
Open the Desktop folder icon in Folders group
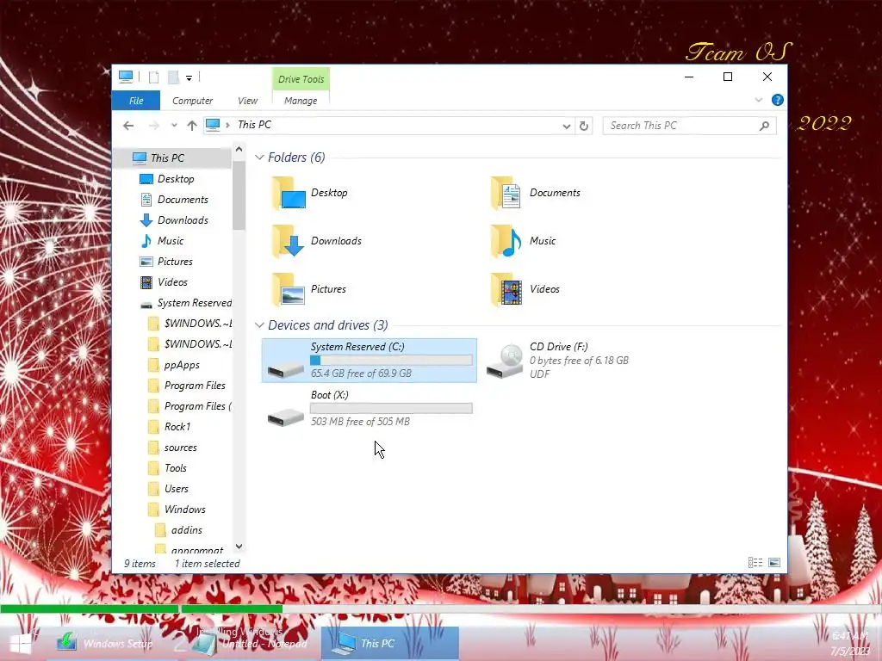[x=289, y=193]
